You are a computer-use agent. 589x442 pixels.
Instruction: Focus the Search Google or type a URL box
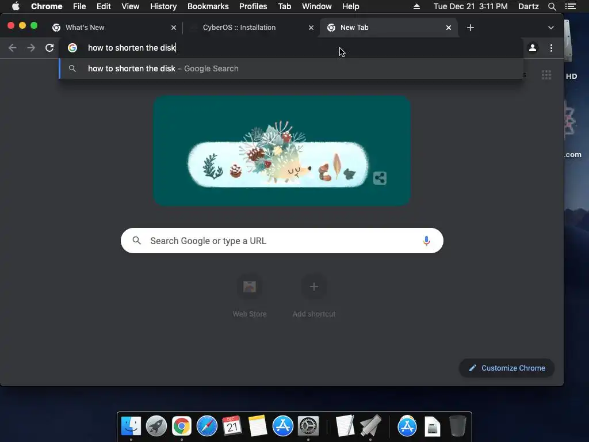(282, 241)
